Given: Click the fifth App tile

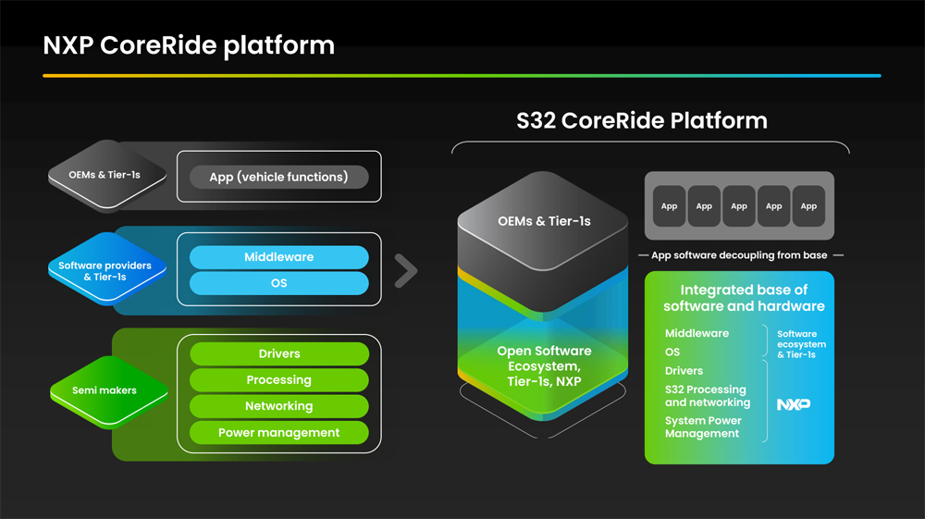Looking at the screenshot, I should pyautogui.click(x=808, y=206).
